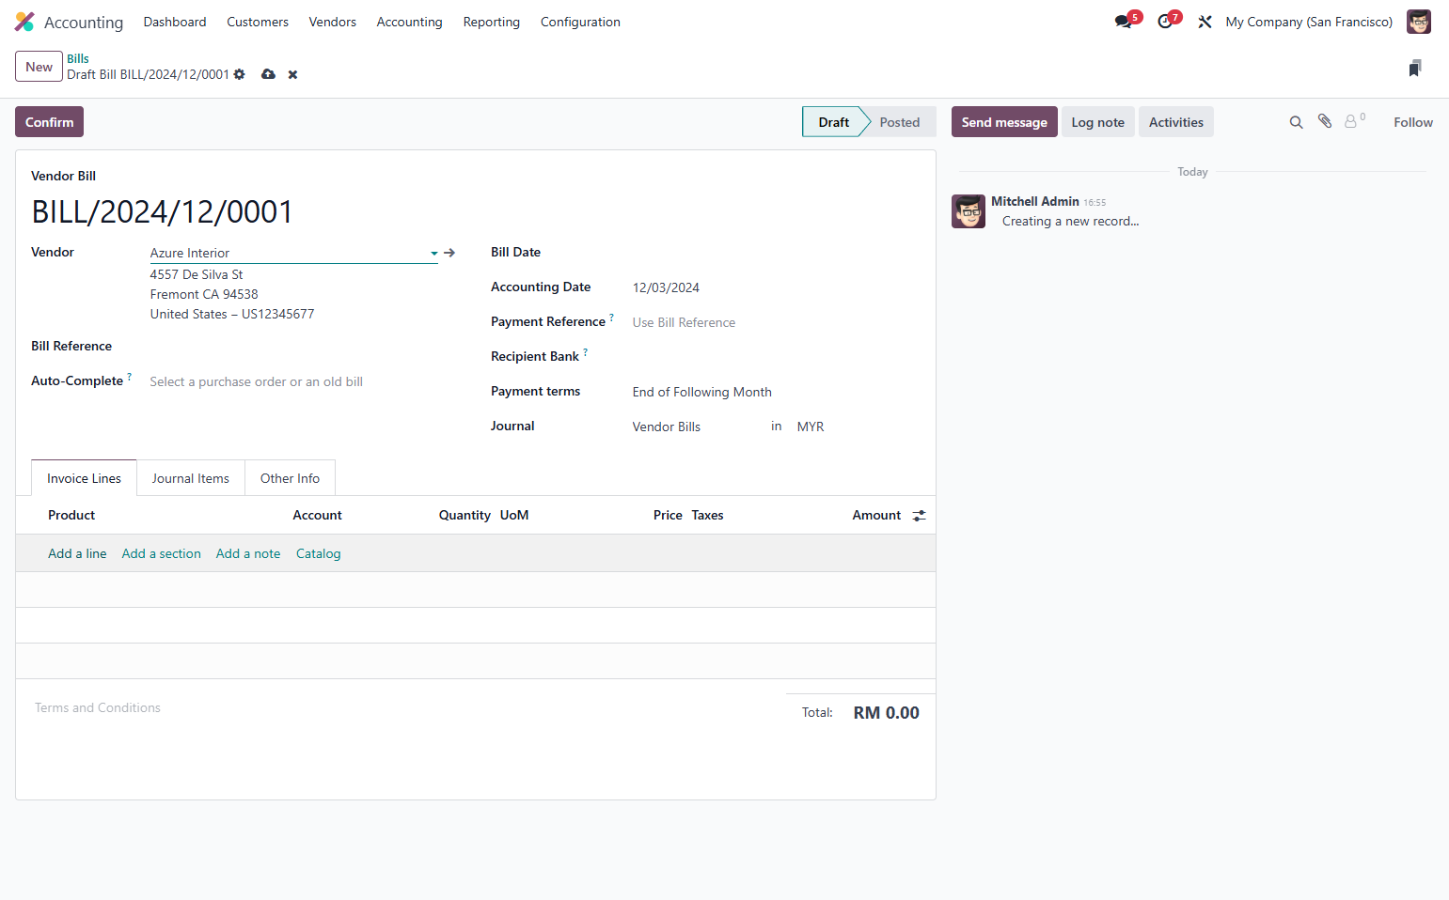Open the Reporting menu

click(491, 22)
